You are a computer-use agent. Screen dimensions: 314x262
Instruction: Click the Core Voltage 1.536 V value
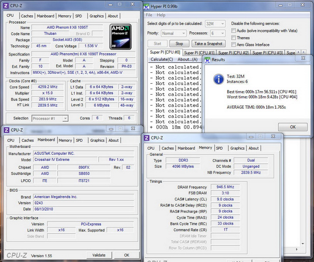[91, 46]
